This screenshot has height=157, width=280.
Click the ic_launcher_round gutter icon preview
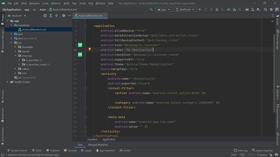click(80, 55)
